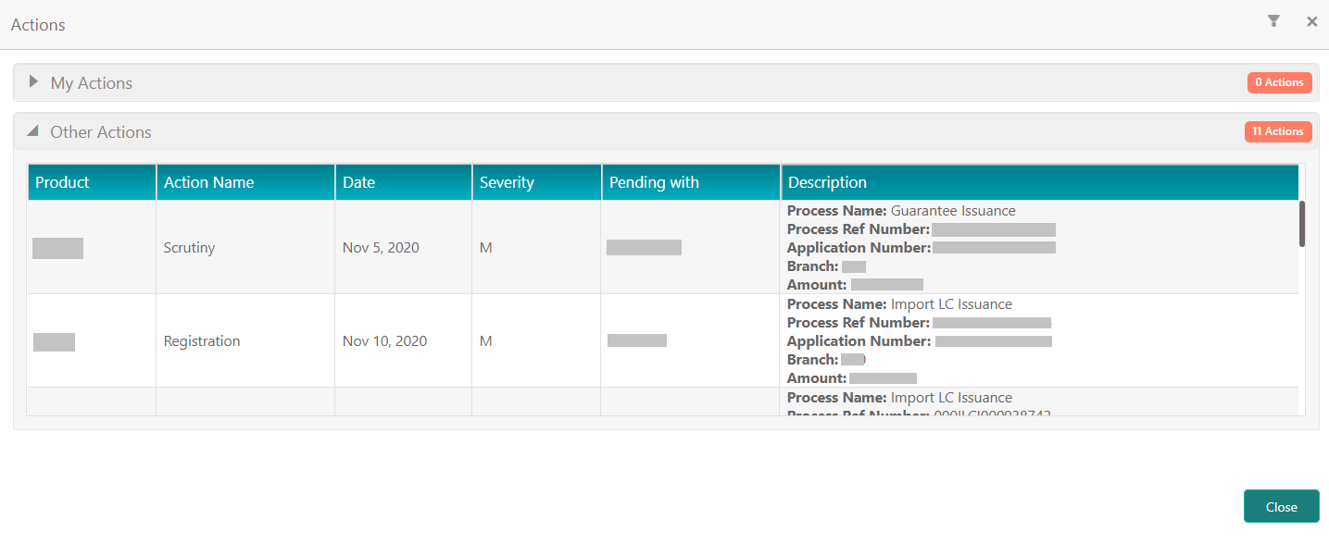The height and width of the screenshot is (556, 1329).
Task: Collapse the Other Actions section arrow
Action: click(x=33, y=131)
